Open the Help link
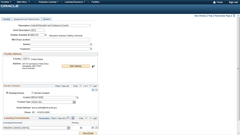 point(210,16)
